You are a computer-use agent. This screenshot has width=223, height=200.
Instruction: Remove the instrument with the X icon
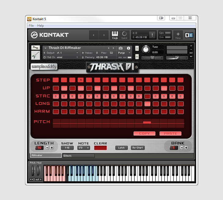pos(191,46)
